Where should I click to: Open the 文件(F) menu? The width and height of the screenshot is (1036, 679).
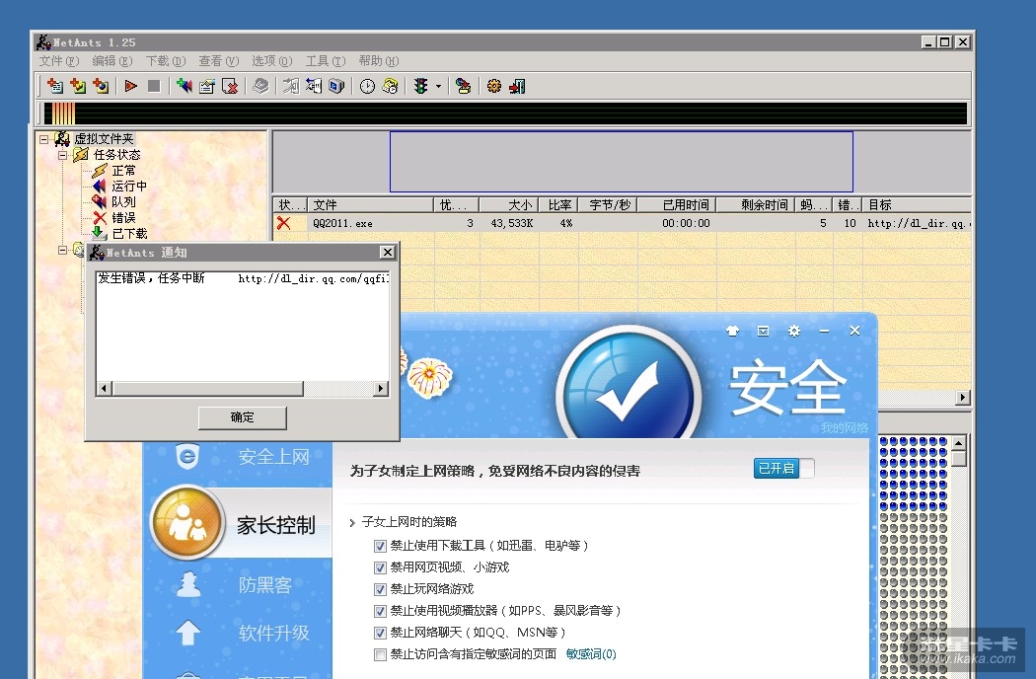coord(59,61)
